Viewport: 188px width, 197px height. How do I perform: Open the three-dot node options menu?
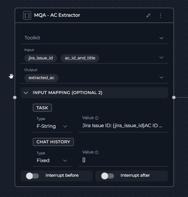point(161,16)
